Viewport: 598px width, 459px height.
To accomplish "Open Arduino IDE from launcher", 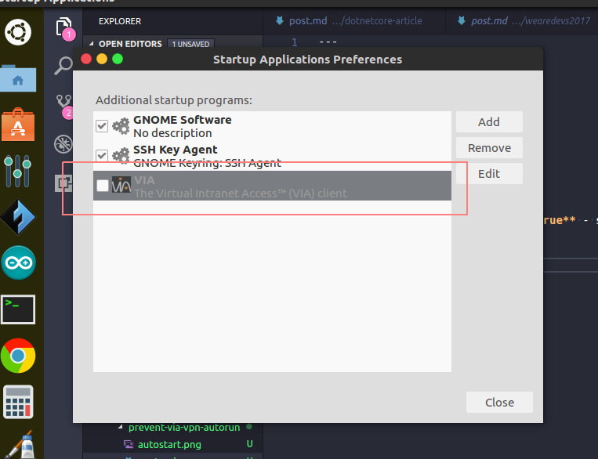I will click(x=18, y=262).
